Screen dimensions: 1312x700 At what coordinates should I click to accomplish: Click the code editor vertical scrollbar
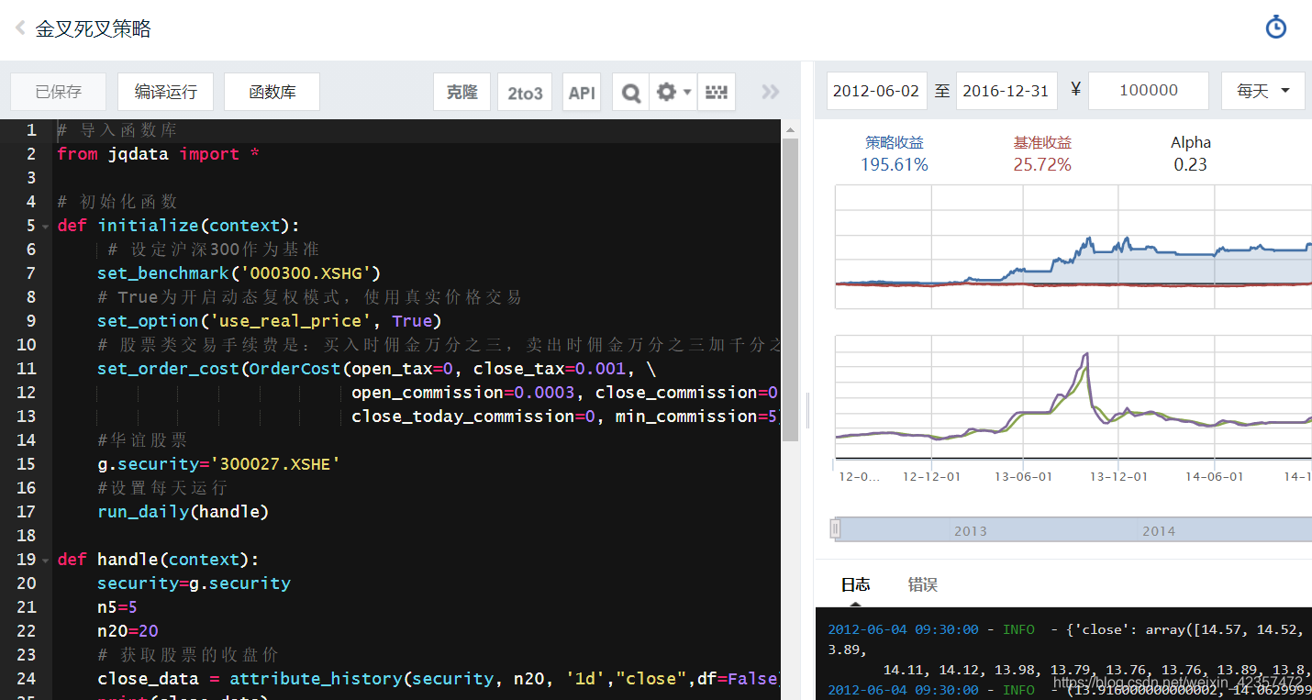coord(788,289)
